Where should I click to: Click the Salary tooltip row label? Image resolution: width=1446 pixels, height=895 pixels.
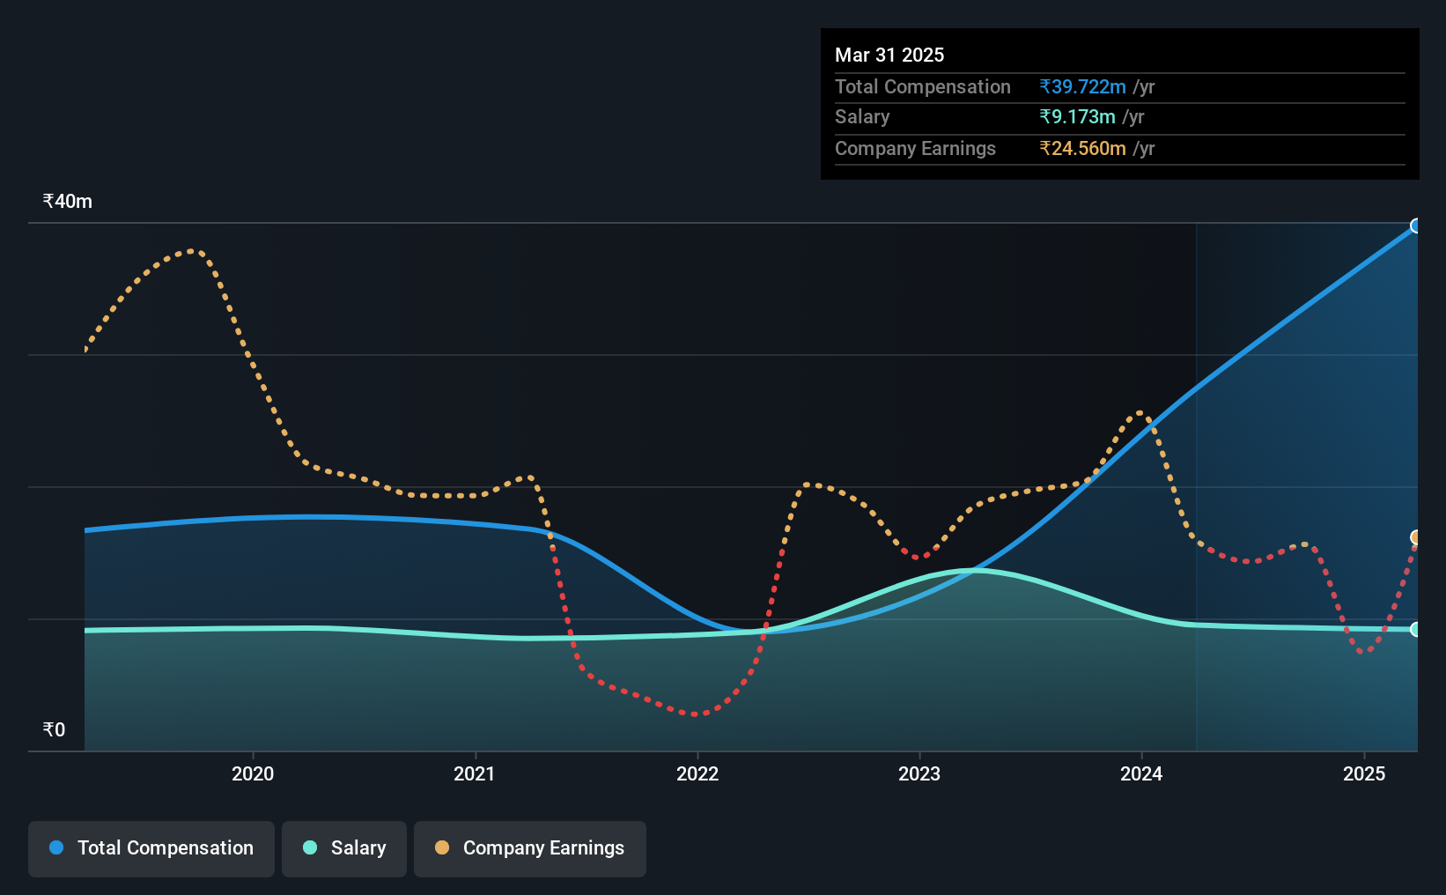coord(862,116)
